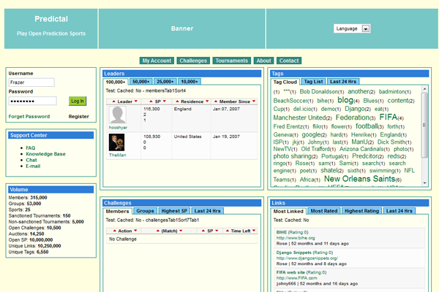Click the Manchester United tag
Viewport: 439px width, 292px height.
(x=299, y=118)
